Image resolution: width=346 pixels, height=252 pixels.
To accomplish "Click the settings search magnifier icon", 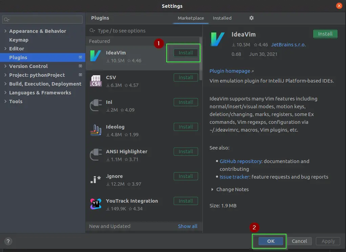I will [7, 20].
